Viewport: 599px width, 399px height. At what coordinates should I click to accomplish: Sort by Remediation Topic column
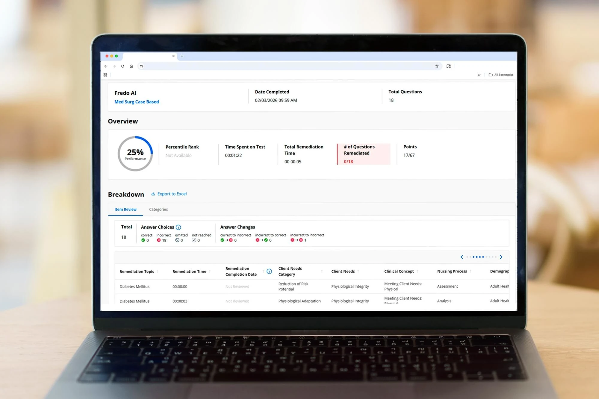coord(137,271)
